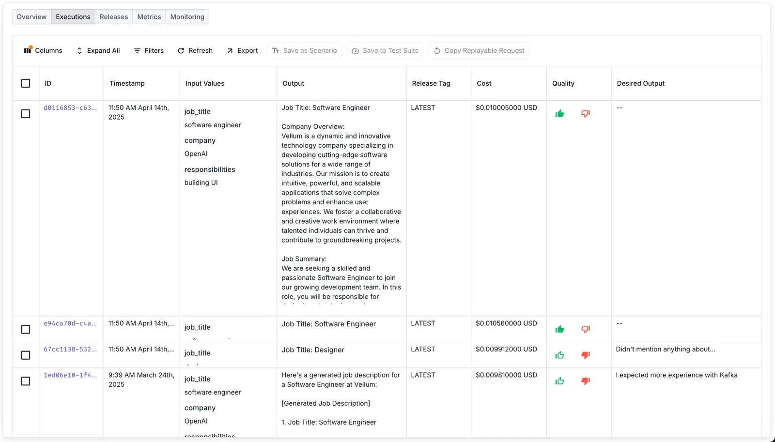Click thumbs-up for execution e94ca70d
Screen dimensions: 775x442
(559, 329)
